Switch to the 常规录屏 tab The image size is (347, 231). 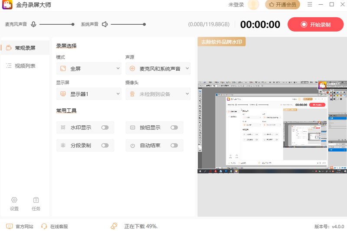coord(25,48)
